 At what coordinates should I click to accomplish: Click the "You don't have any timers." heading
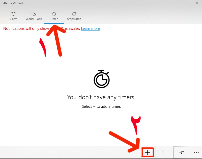tap(101, 97)
